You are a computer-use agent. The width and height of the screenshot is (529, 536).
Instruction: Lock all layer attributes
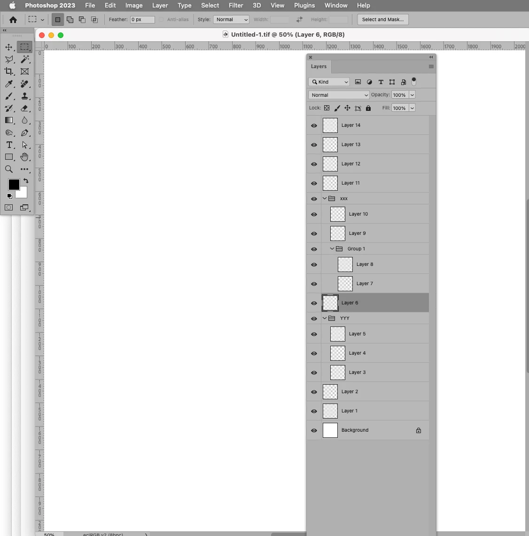pos(368,108)
